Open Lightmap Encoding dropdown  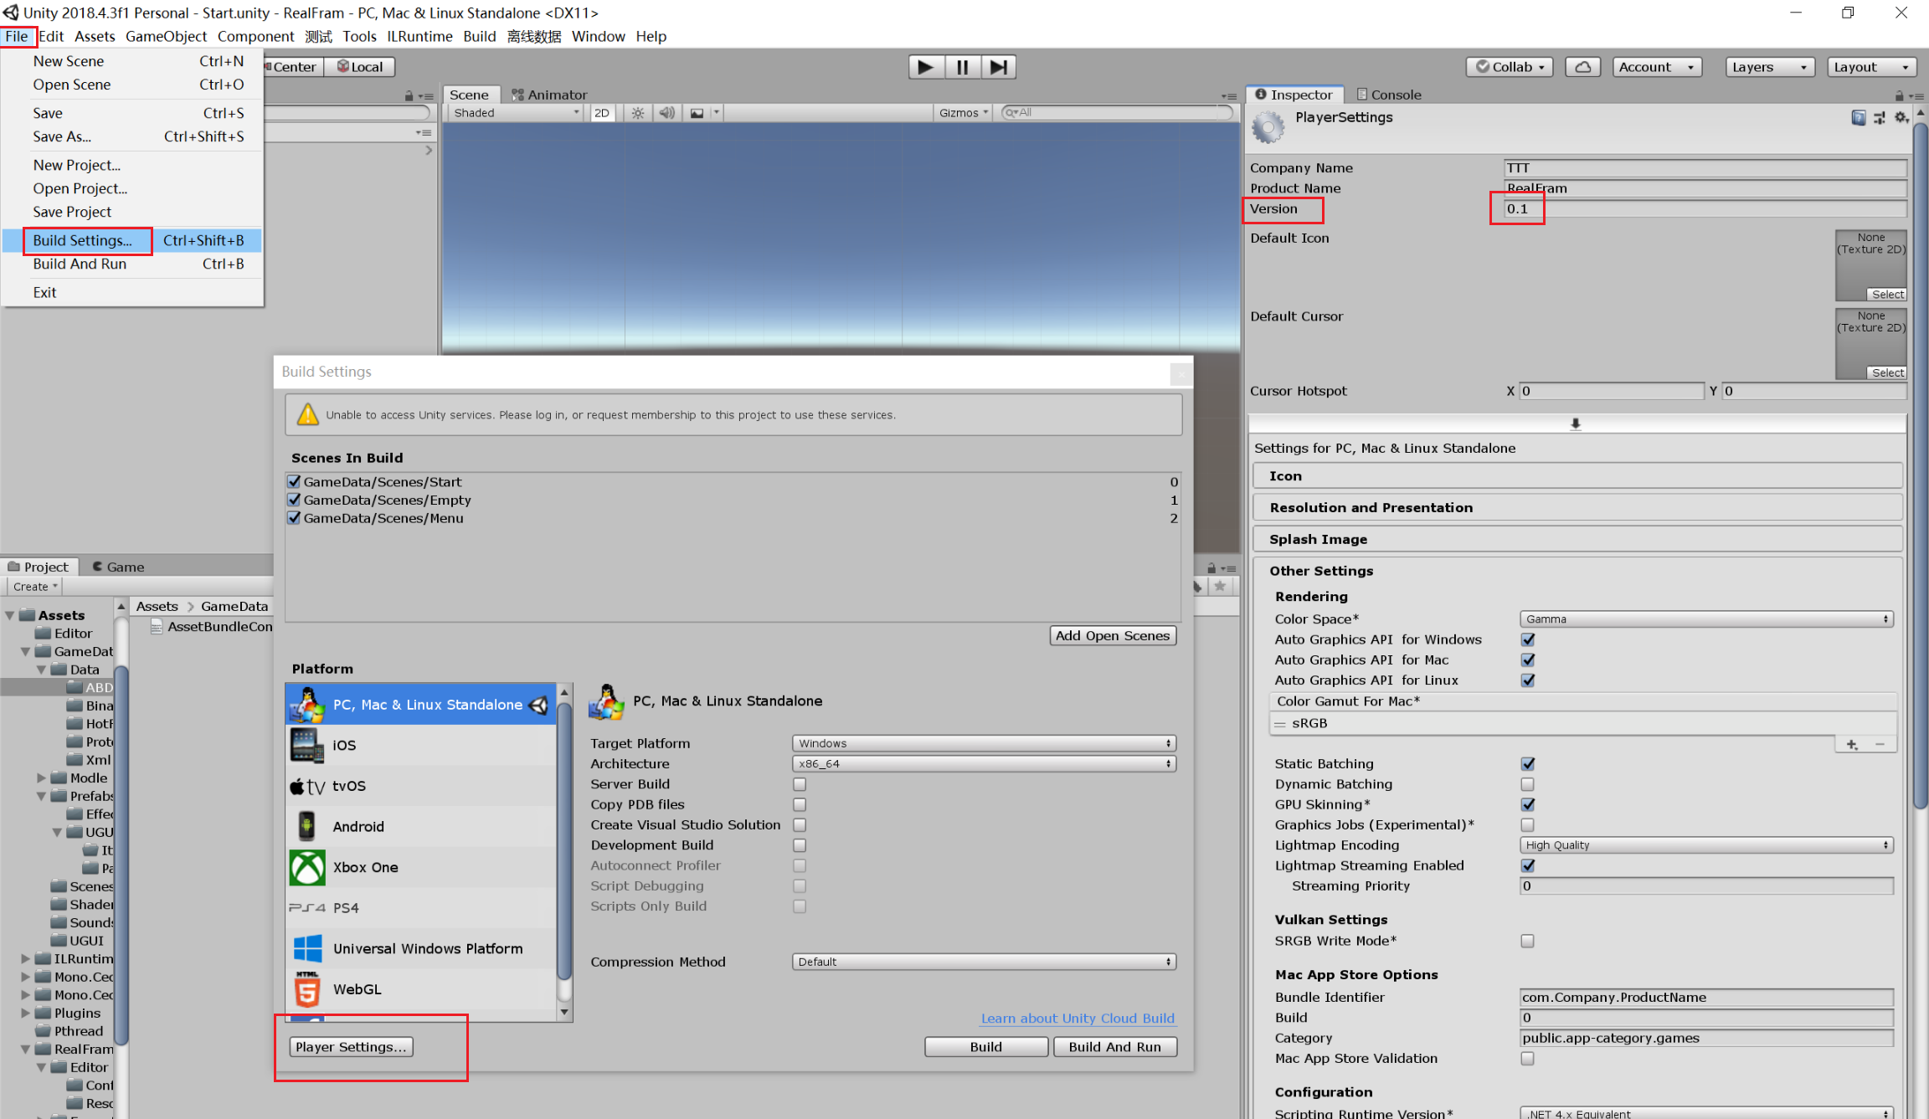(x=1706, y=845)
